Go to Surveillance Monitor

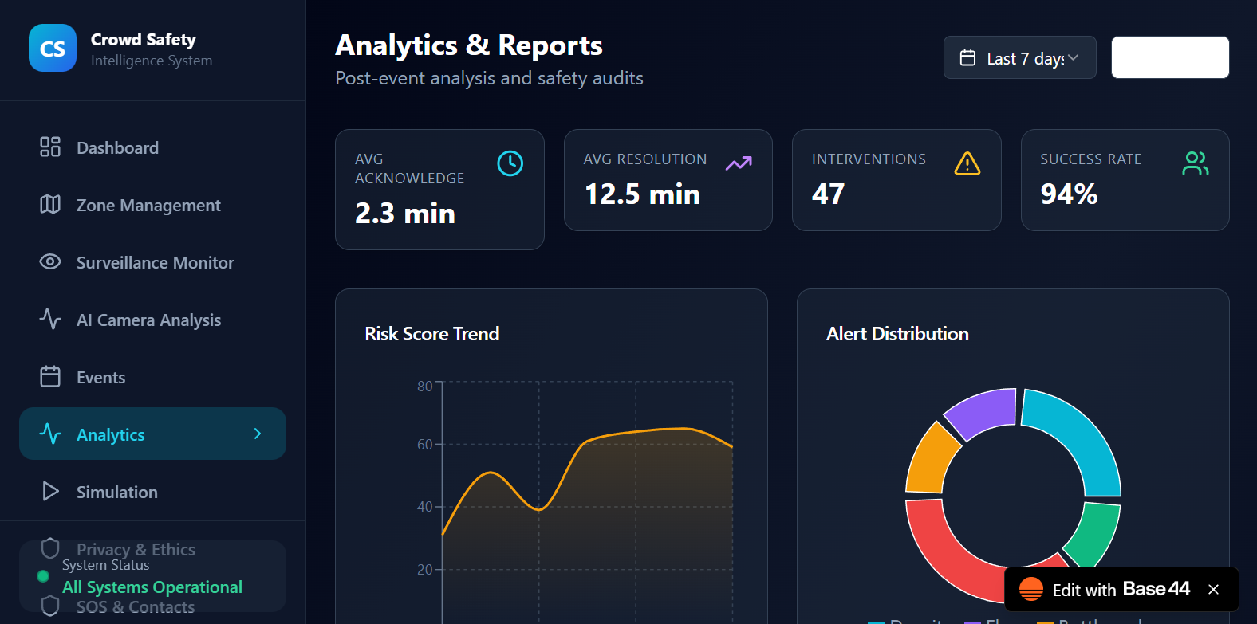tap(152, 262)
